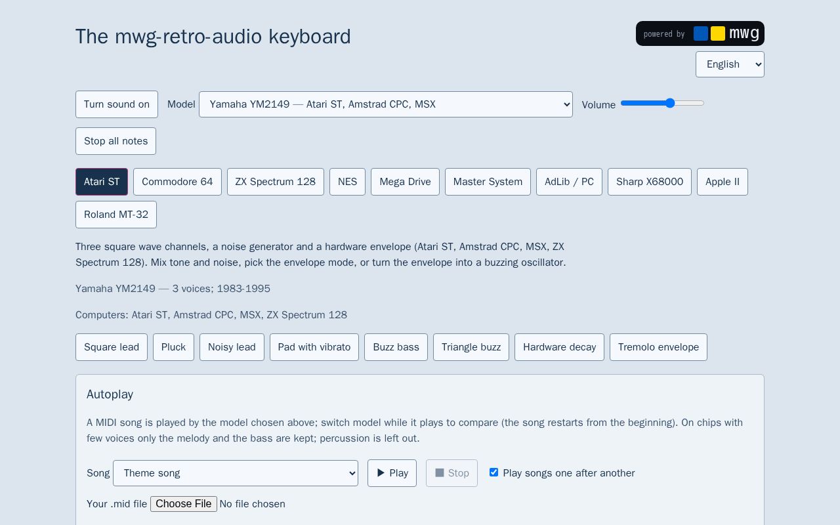This screenshot has height=525, width=840.
Task: Select Pad with vibrato preset
Action: pos(314,347)
